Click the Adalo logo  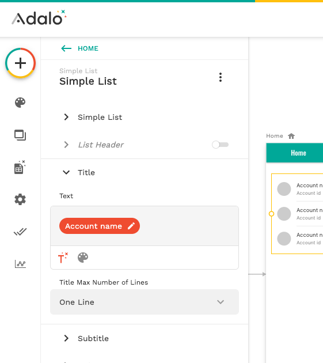(x=39, y=18)
